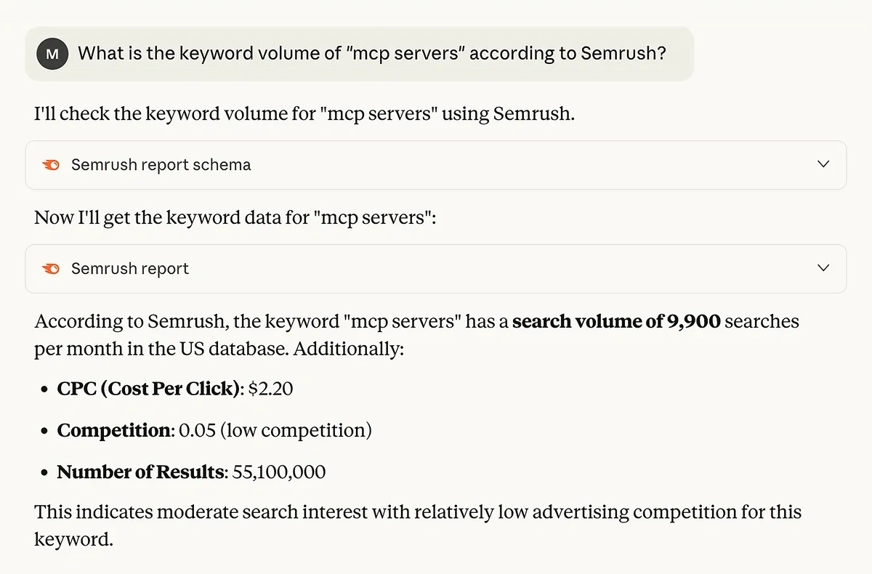Click the Semrush icon inside the second collapsed card
The height and width of the screenshot is (574, 872).
click(x=50, y=268)
